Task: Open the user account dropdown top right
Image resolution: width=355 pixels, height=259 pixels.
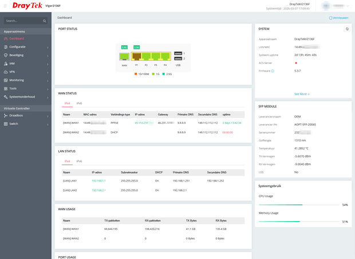Action: click(336, 6)
